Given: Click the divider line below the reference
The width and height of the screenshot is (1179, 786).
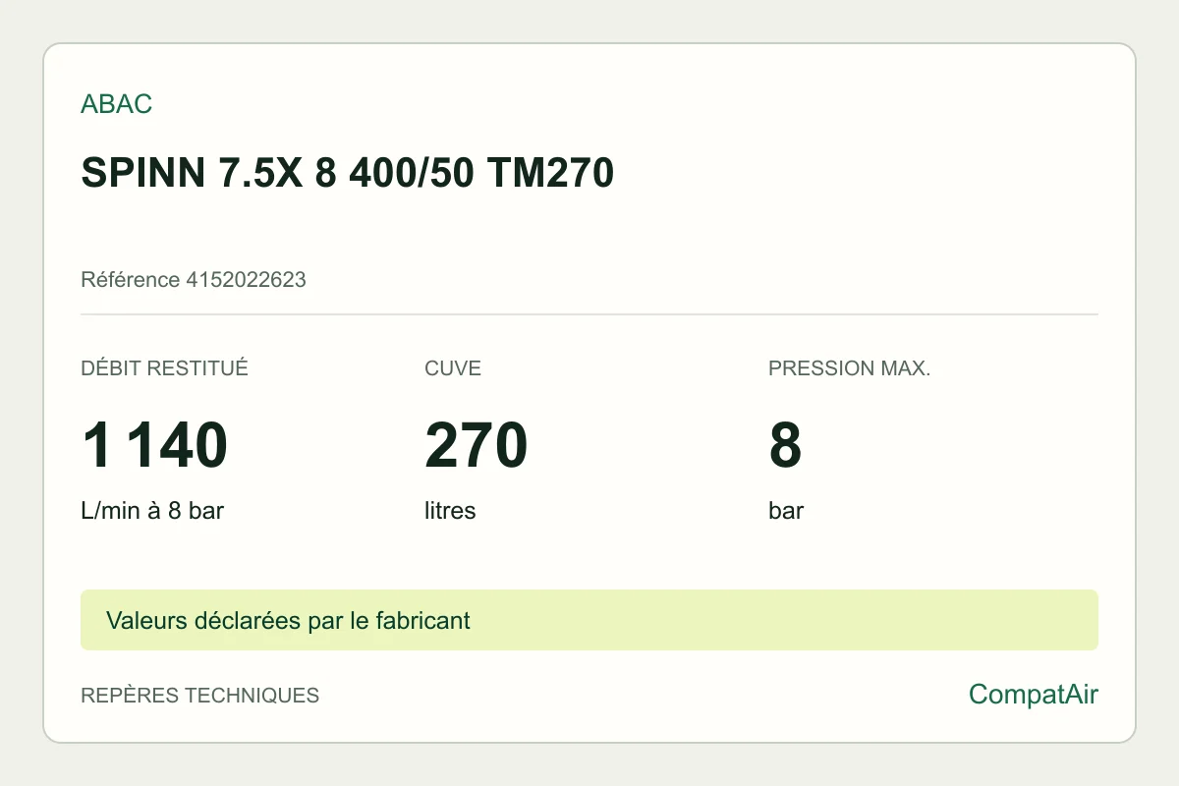Looking at the screenshot, I should coord(589,314).
